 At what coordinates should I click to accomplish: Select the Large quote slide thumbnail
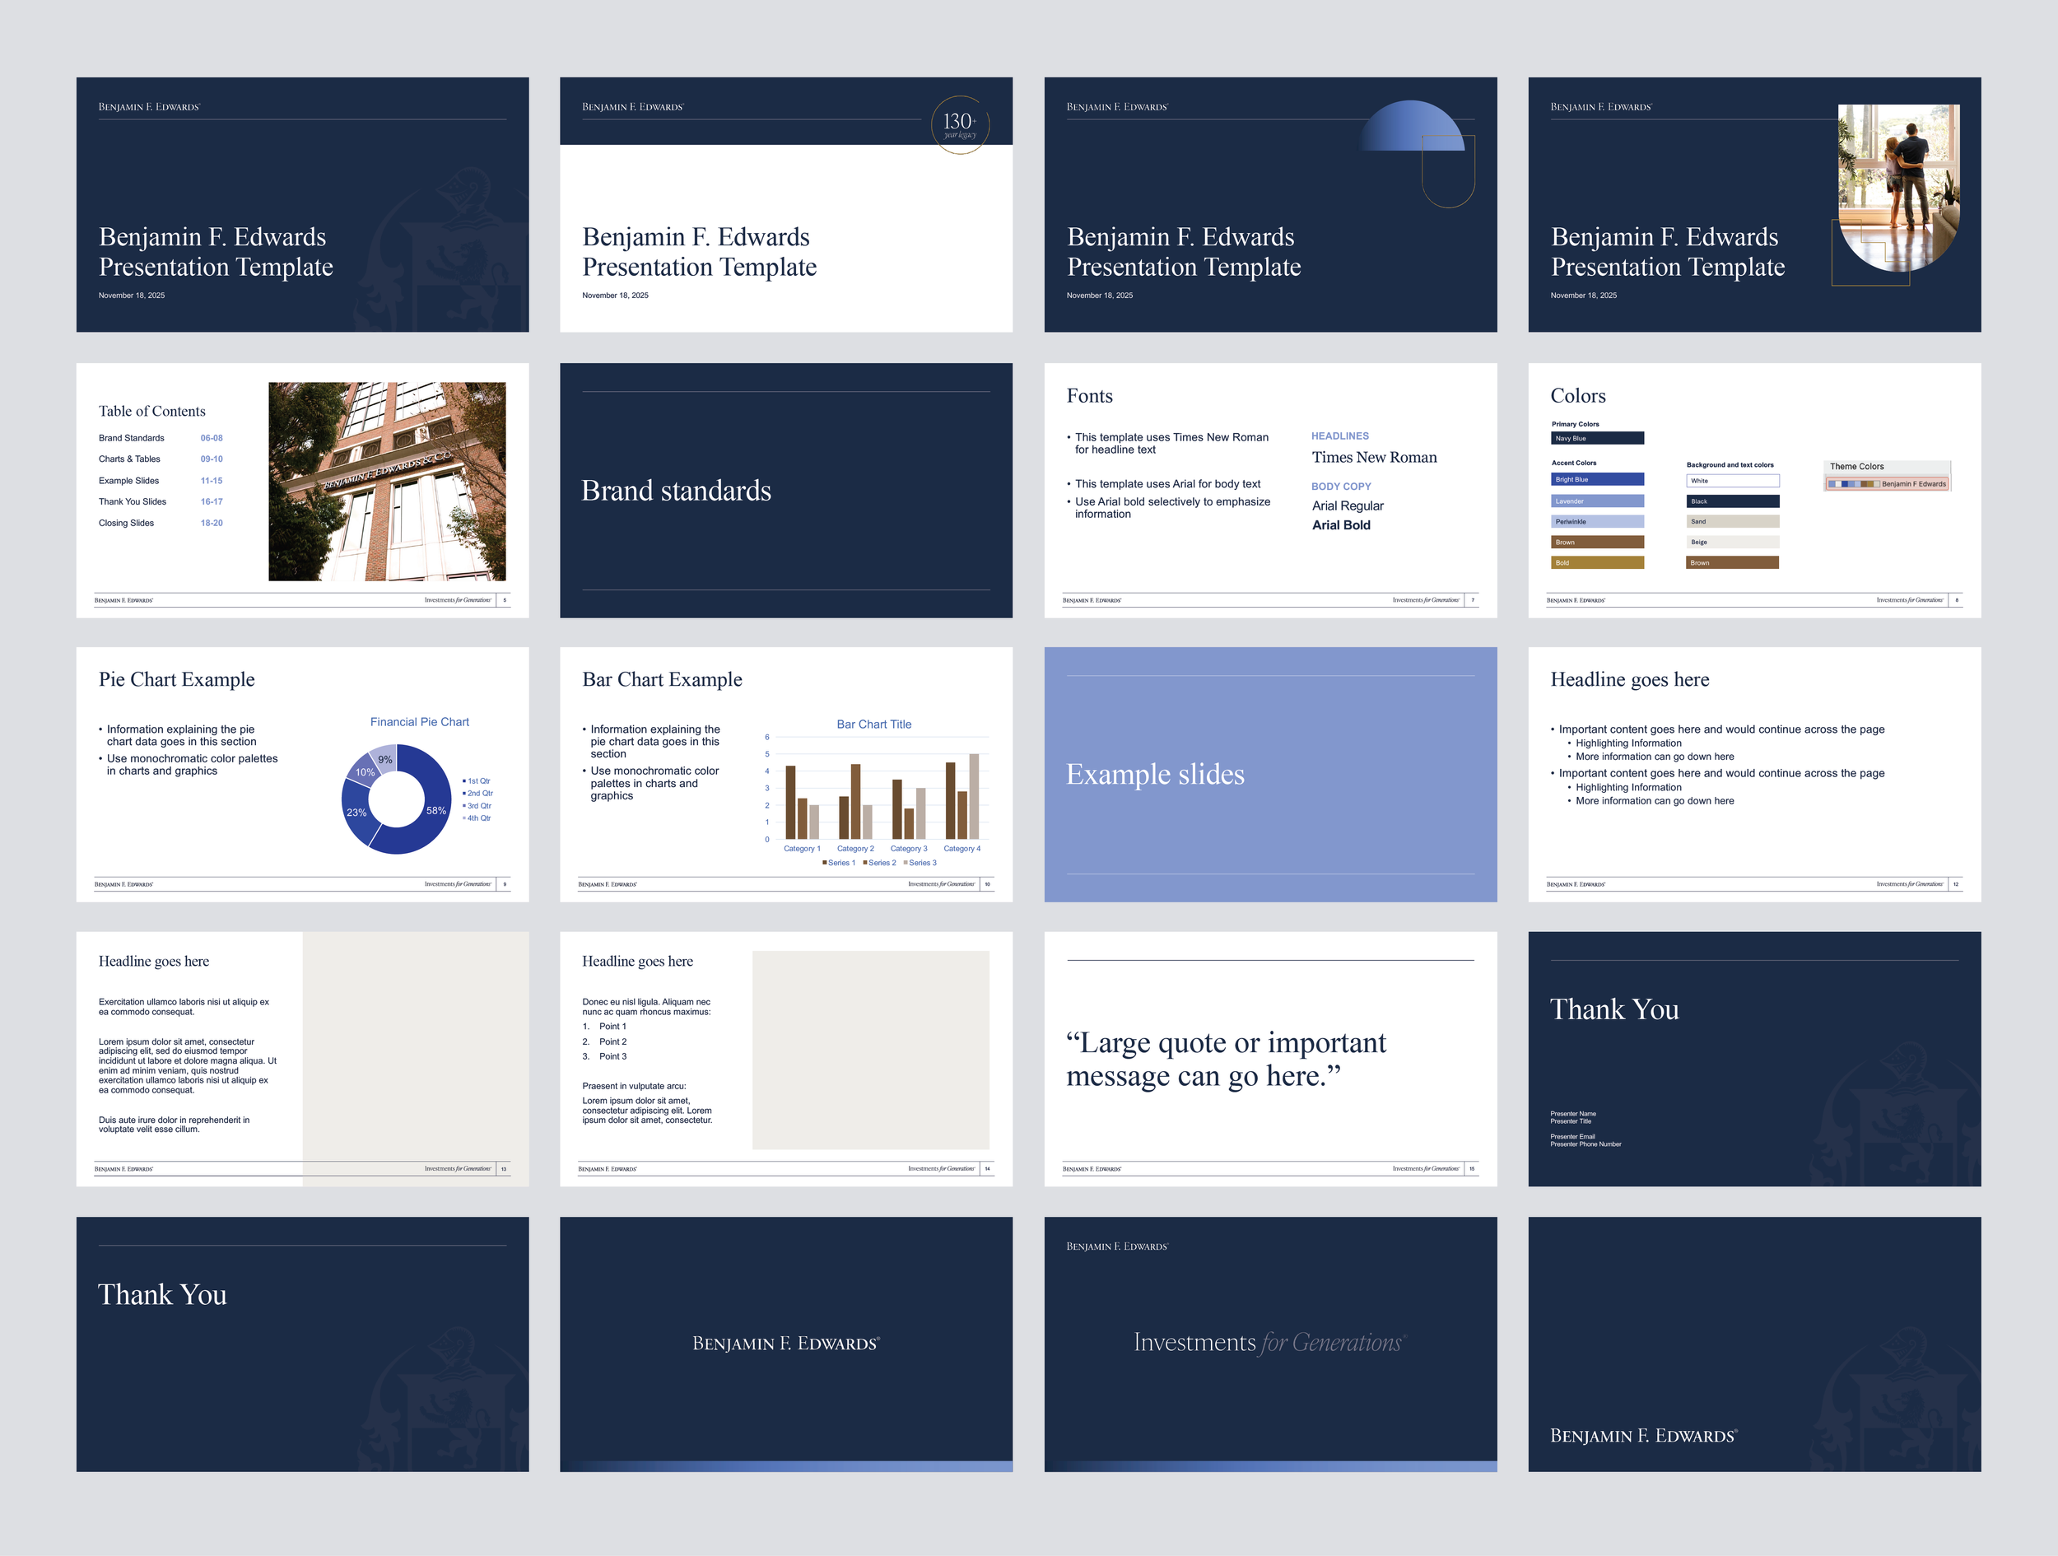(x=1270, y=1058)
